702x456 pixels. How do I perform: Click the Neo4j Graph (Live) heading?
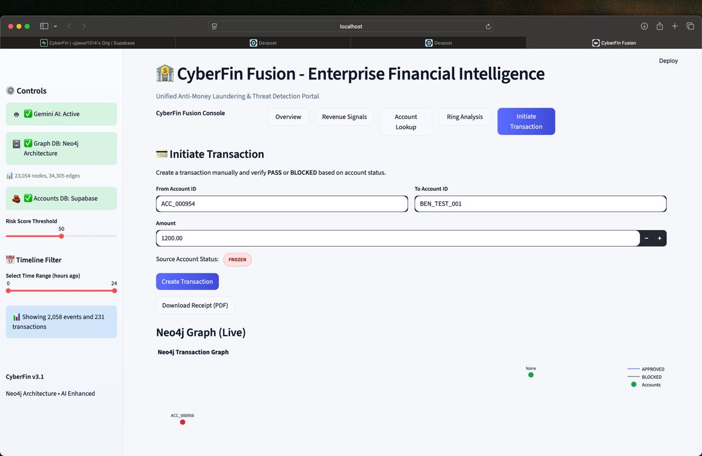(201, 333)
